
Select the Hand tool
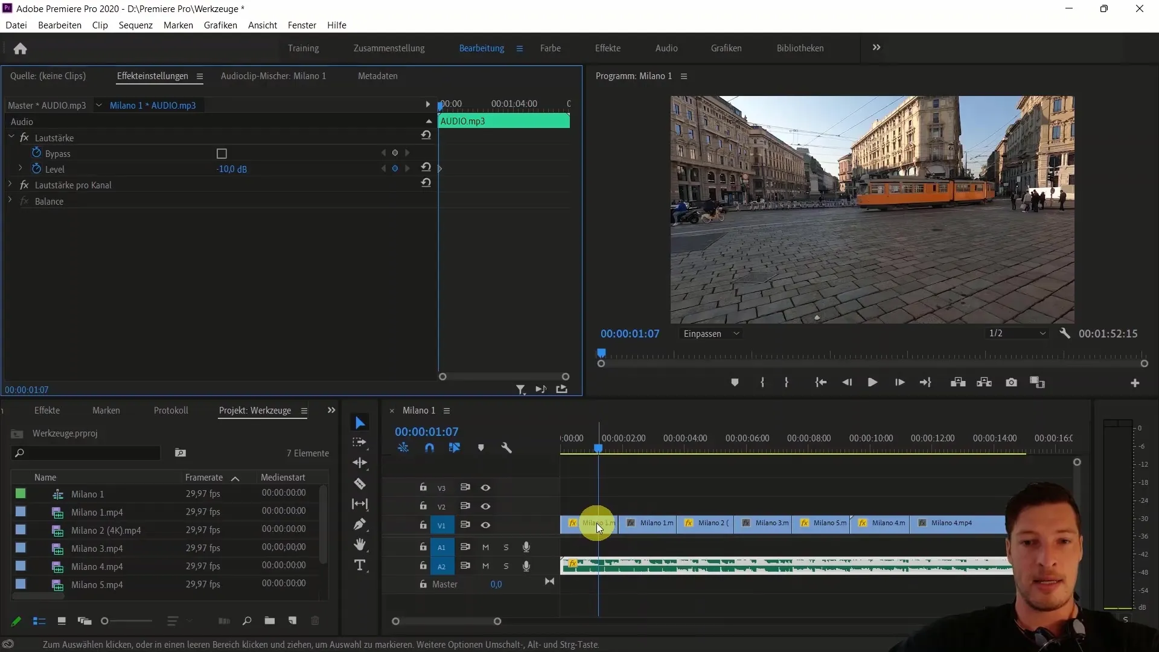coord(360,545)
